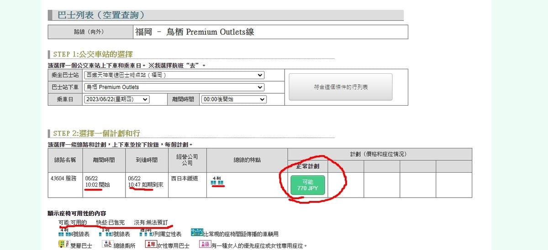The height and width of the screenshot is (250, 548).
Task: Click the 正常計劃 column header
Action: (x=308, y=166)
